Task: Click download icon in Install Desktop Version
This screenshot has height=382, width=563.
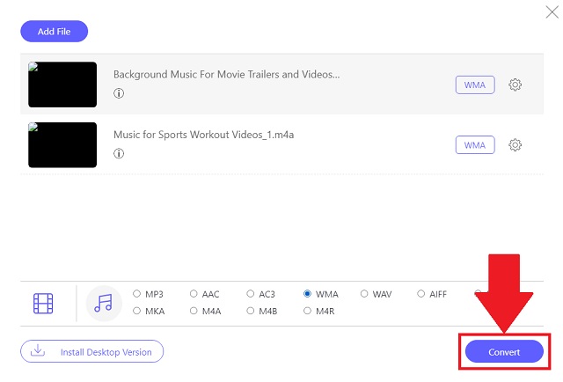Action: [38, 350]
